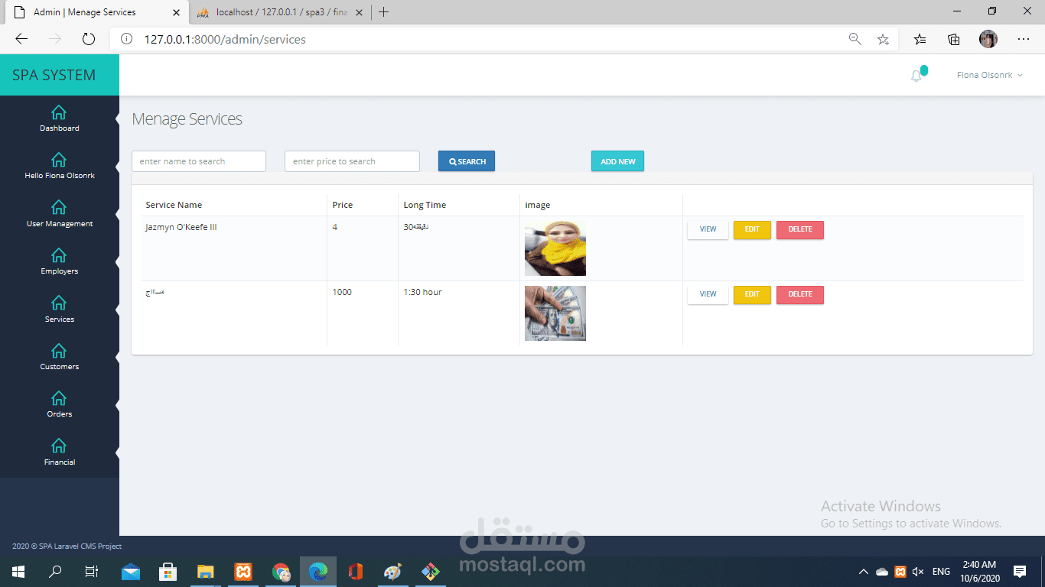The image size is (1045, 587).
Task: Go back in the browser
Action: (21, 39)
